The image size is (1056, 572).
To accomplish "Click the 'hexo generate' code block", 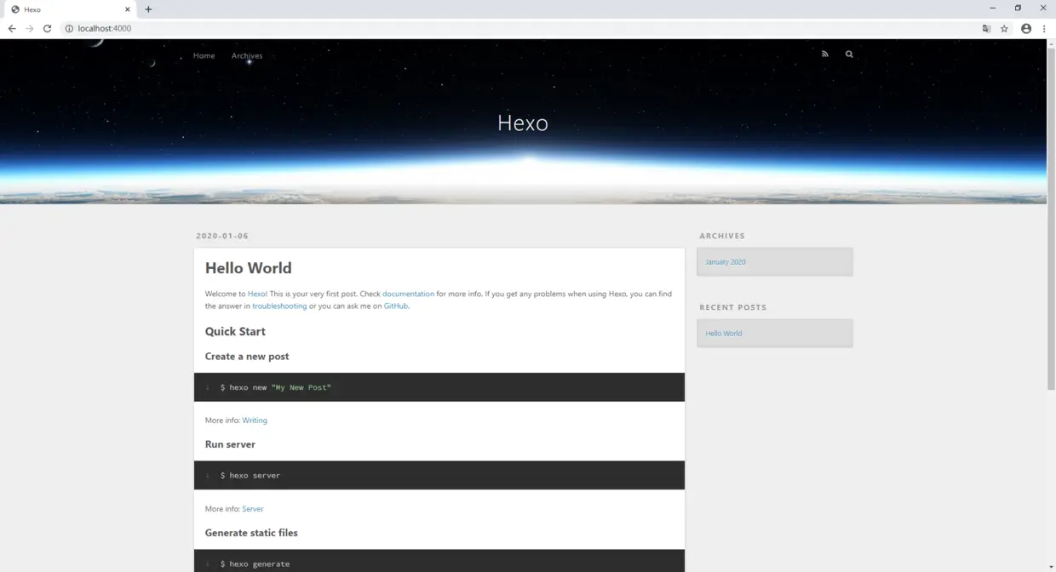I will [x=439, y=561].
